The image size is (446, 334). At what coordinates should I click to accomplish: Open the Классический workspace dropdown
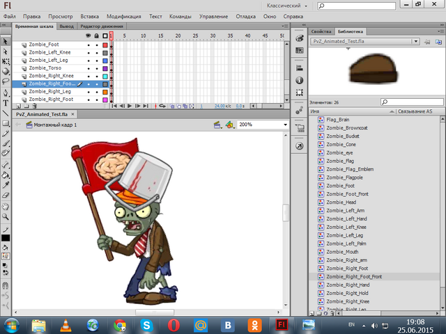tap(287, 6)
